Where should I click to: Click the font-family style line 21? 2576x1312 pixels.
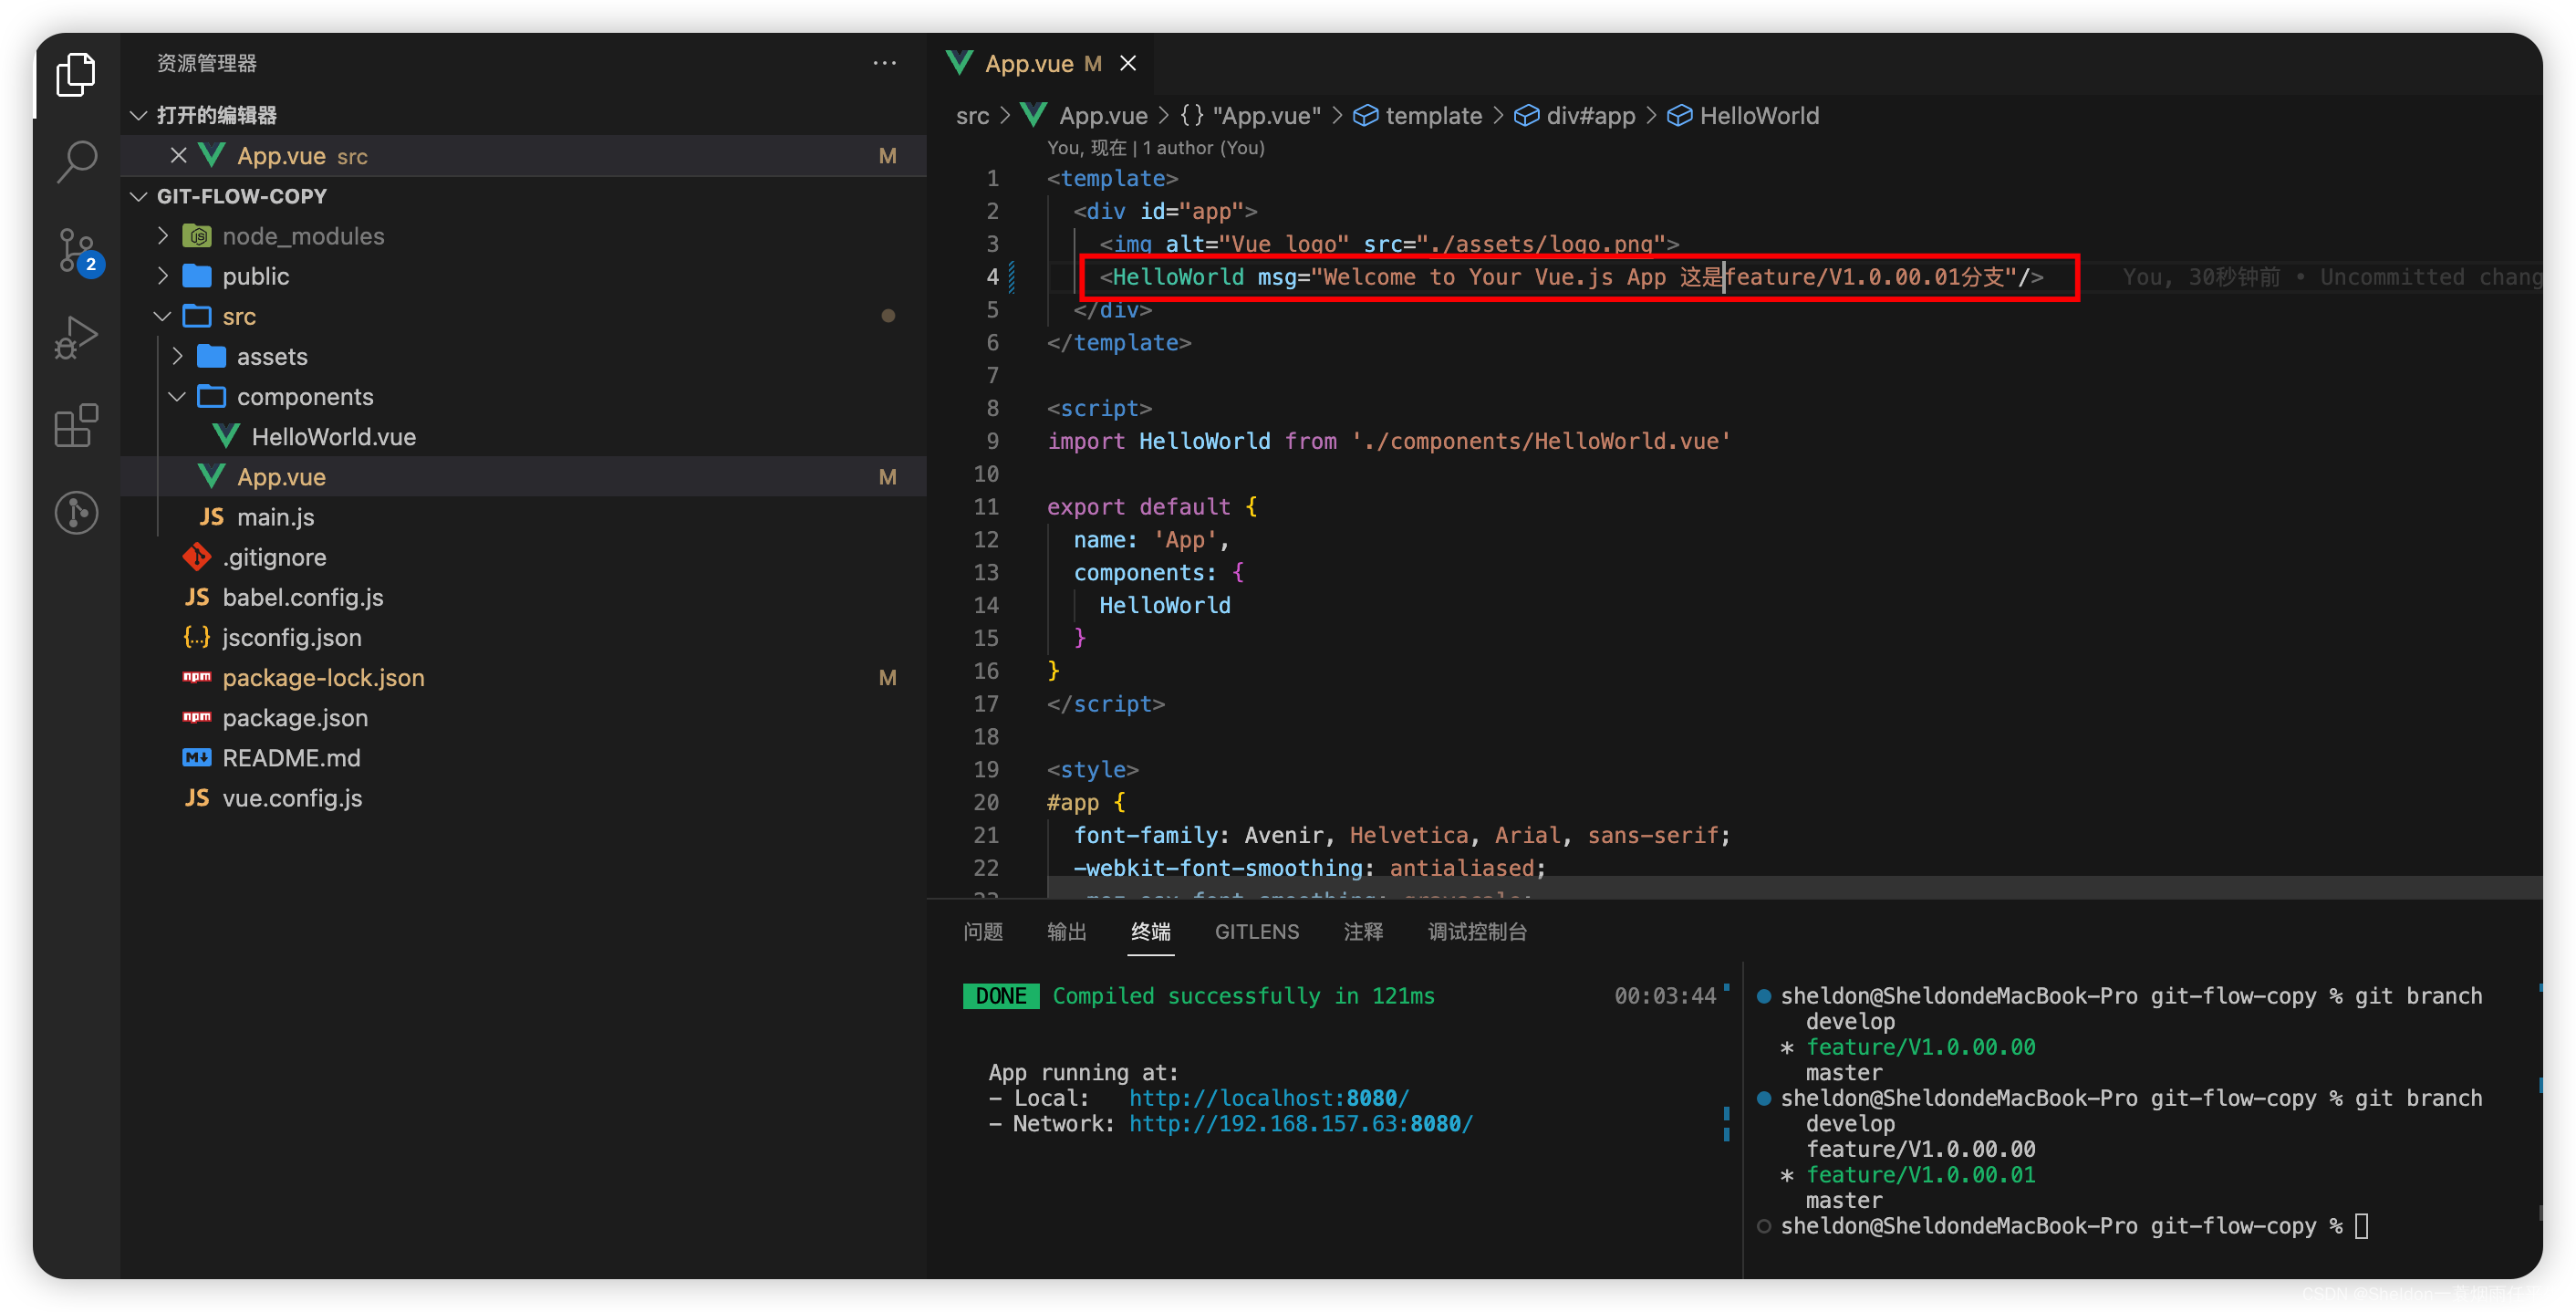pos(1402,835)
